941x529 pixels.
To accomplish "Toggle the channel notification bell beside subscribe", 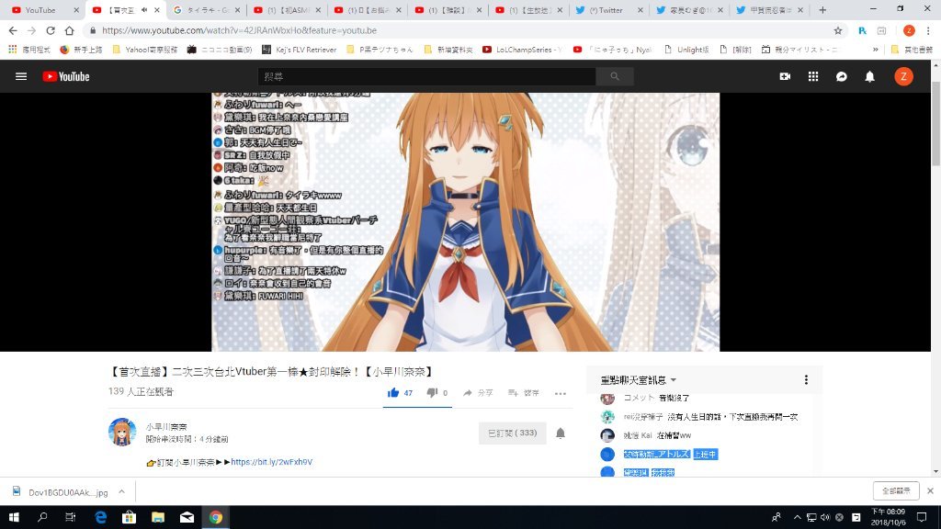I will click(x=561, y=433).
